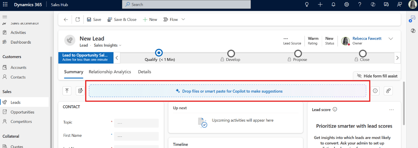Screen dimensions: 418x148
Task: Open Accounts in the sidebar
Action: click(18, 67)
